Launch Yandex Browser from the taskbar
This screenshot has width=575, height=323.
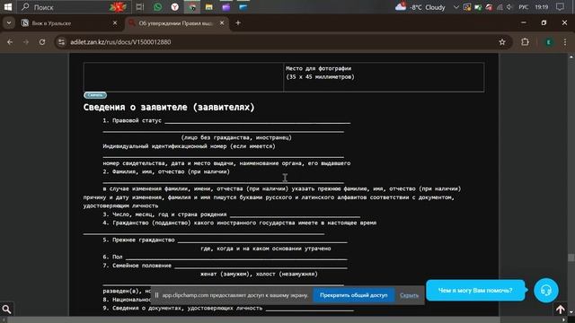[175, 7]
